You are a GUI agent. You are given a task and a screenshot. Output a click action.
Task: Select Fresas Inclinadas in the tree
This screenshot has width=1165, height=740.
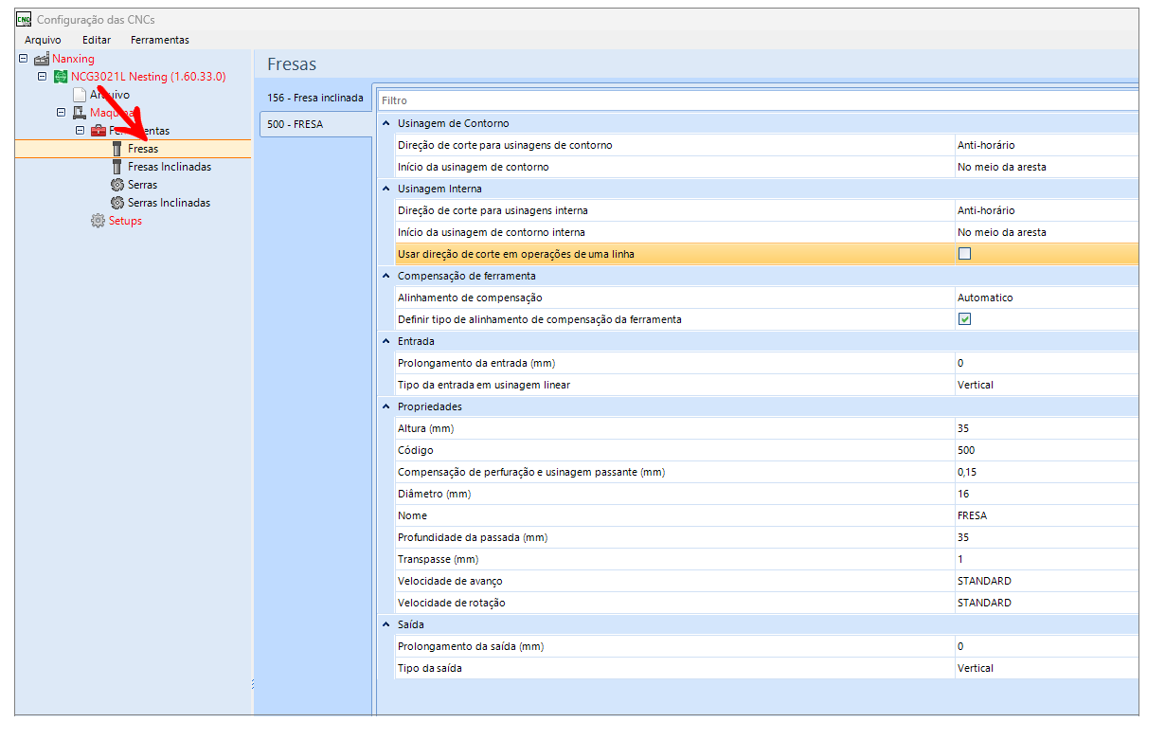pyautogui.click(x=170, y=167)
